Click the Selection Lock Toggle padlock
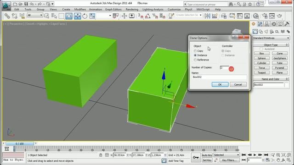Viewport: 294px width, 165px height. coord(101,155)
